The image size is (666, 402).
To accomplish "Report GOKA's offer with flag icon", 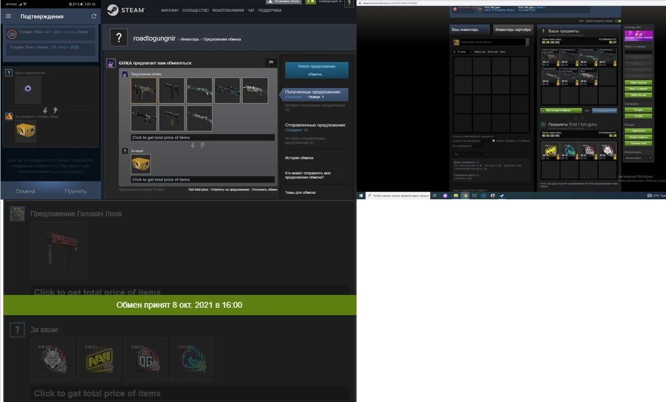I will pyautogui.click(x=271, y=63).
